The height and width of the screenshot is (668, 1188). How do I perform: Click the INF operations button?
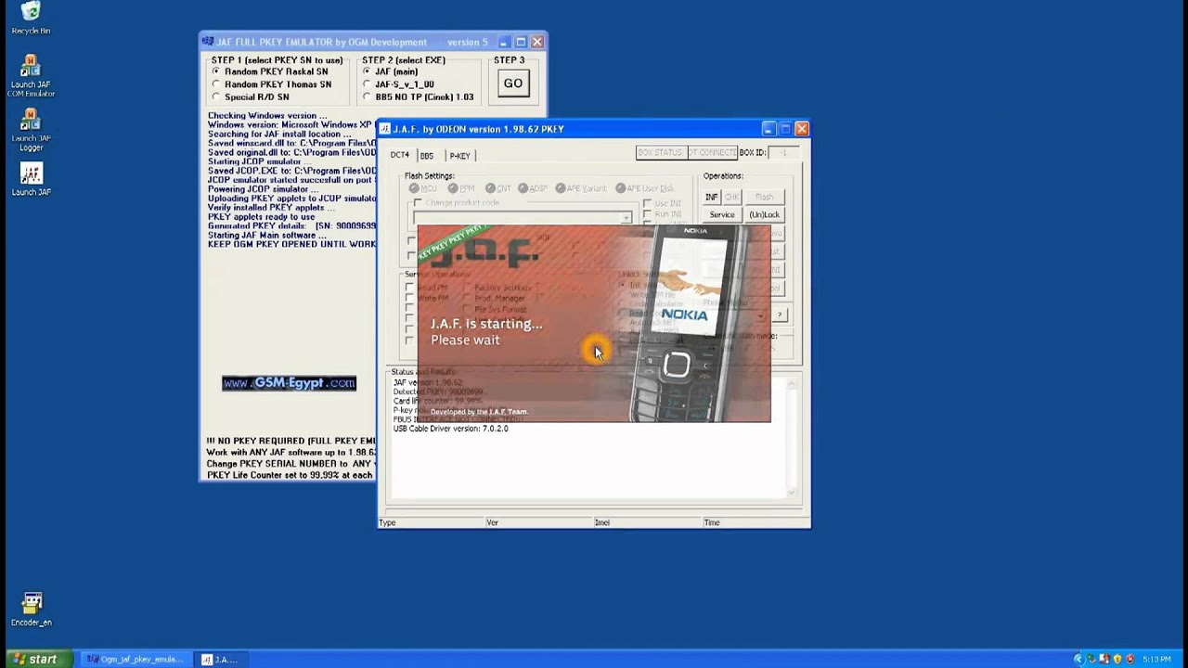711,197
